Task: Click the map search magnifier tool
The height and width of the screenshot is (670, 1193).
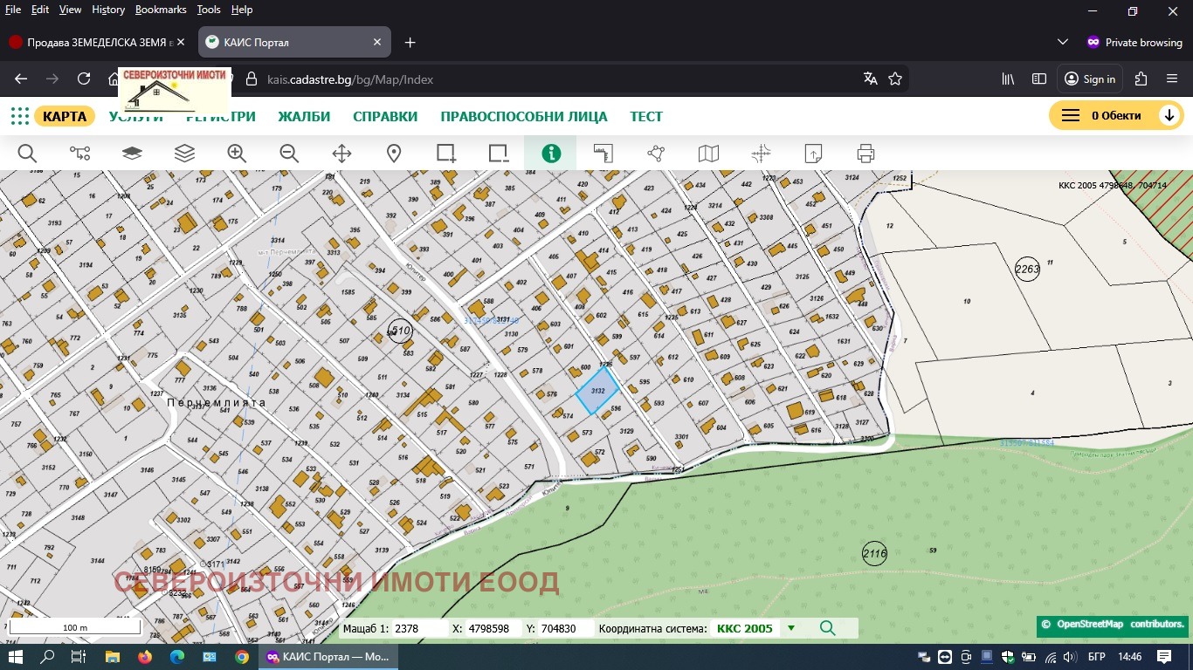Action: pos(27,154)
